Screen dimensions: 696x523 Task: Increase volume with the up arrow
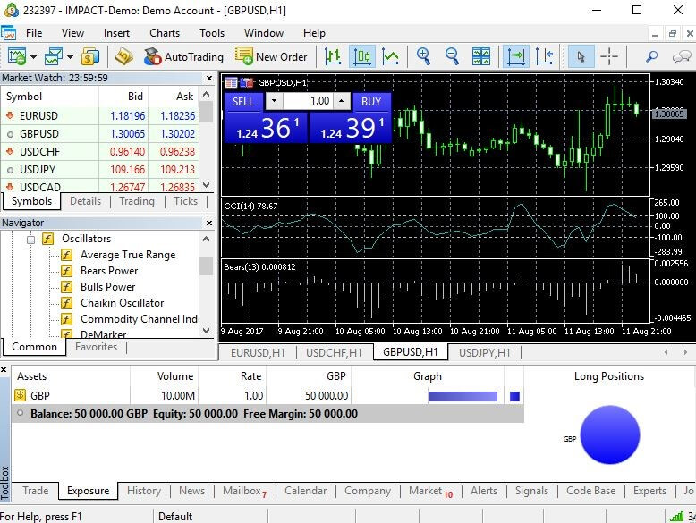coord(342,101)
